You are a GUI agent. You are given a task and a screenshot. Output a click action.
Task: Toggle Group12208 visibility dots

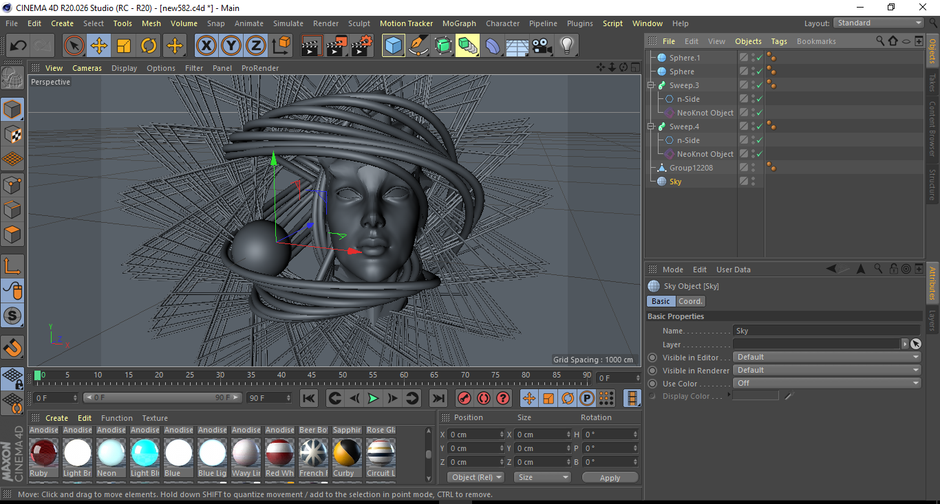point(753,168)
